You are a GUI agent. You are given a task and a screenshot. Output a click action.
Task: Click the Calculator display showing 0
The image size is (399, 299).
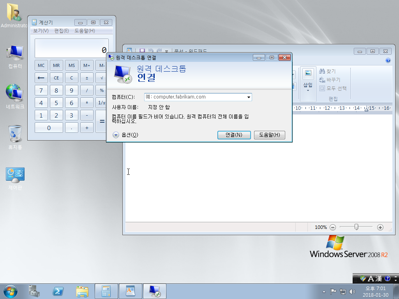coord(72,48)
